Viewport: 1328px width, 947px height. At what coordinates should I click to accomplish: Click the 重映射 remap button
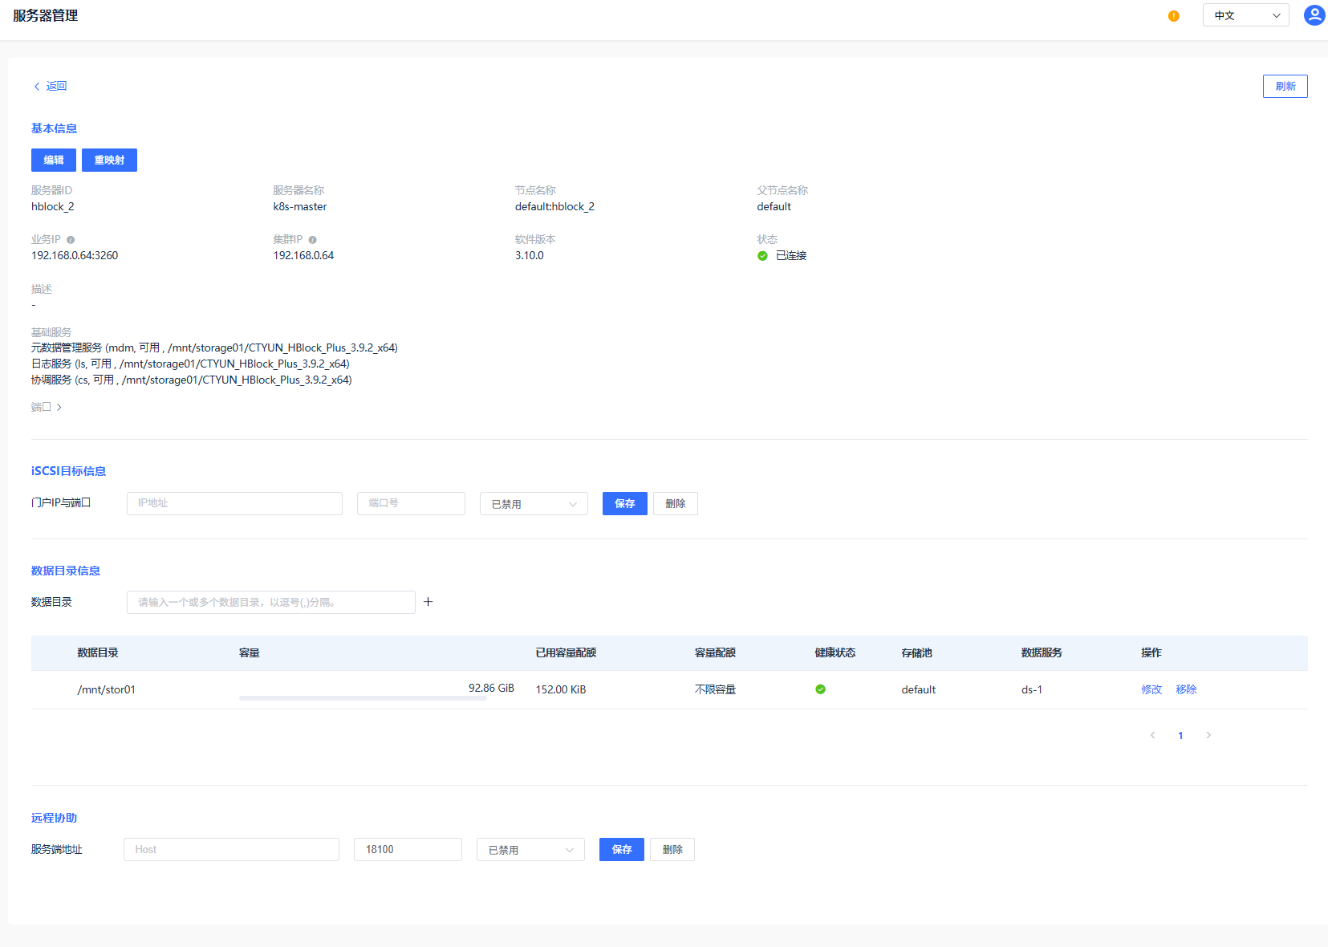[109, 161]
